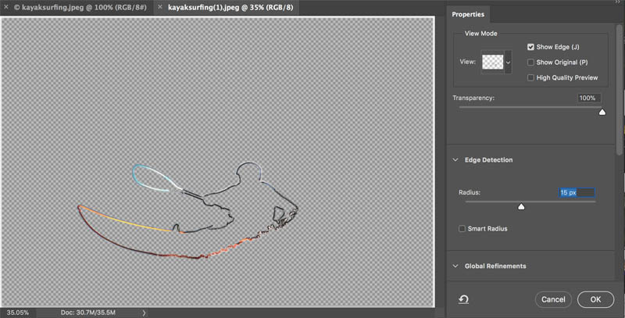
Task: Open status bar info arrow menu
Action: tap(144, 313)
